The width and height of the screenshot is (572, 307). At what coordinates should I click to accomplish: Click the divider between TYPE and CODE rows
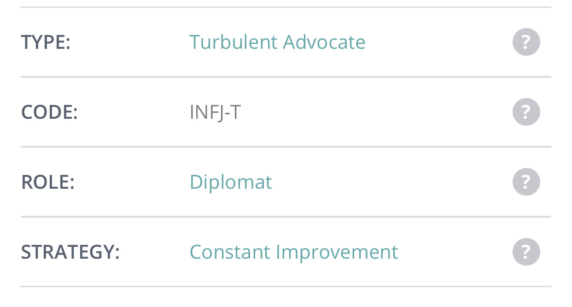(x=286, y=77)
